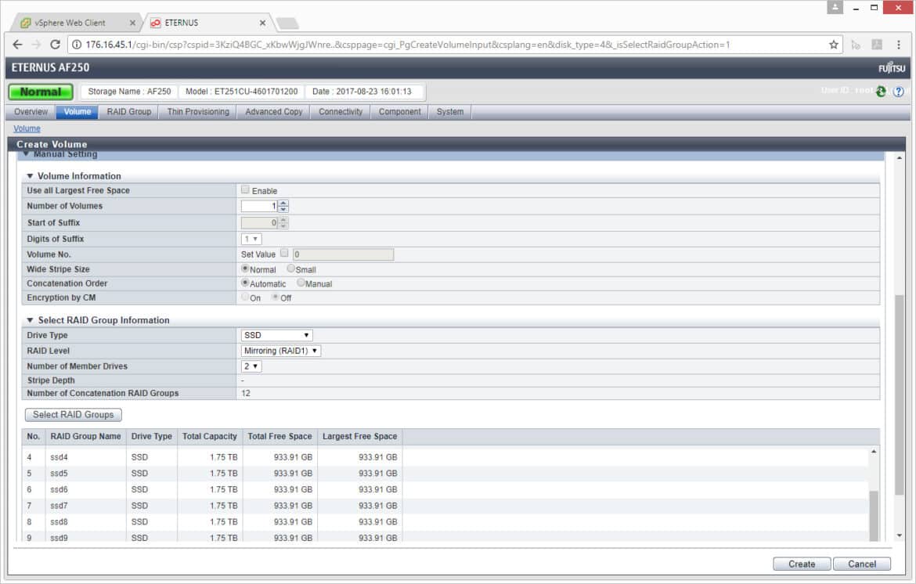This screenshot has width=916, height=584.
Task: Click RAID group table scroll up arrow
Action: [874, 452]
